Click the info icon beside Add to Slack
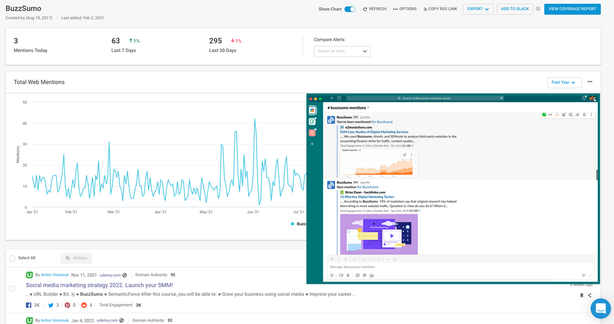Image resolution: width=614 pixels, height=324 pixels. coord(538,9)
